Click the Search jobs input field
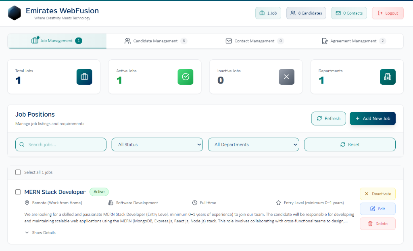Screen dimensions: 413x251 (65, 144)
